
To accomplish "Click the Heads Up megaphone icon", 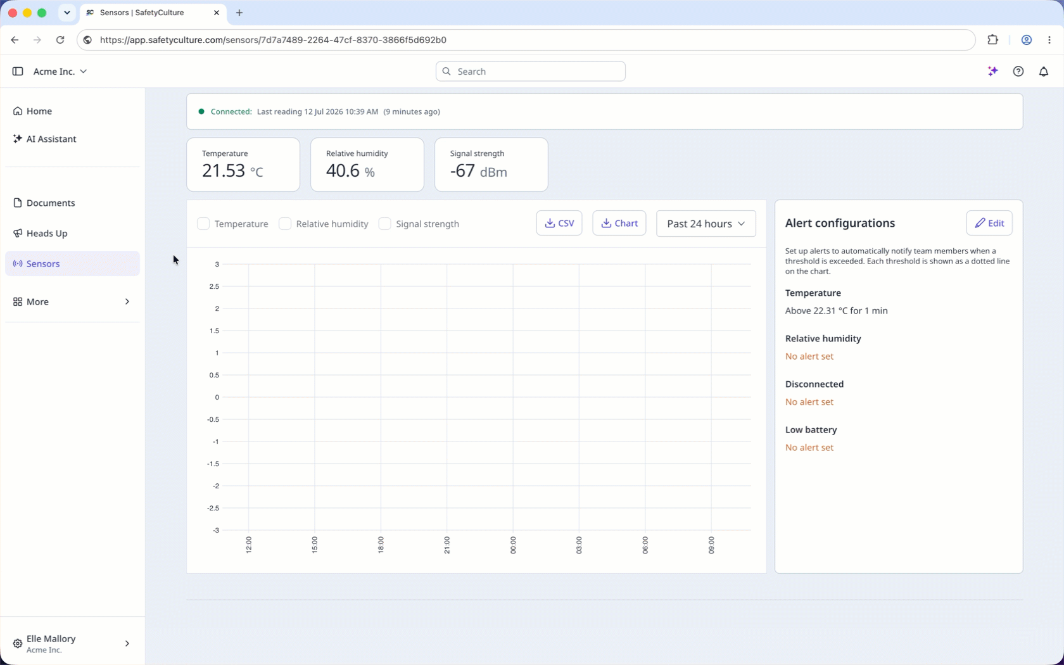I will coord(18,233).
